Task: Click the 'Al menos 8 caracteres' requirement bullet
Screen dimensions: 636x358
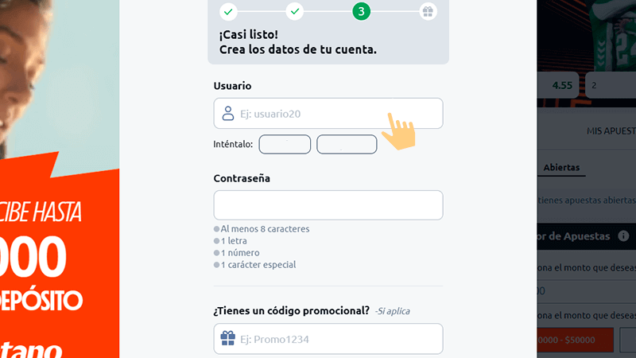Action: click(217, 229)
